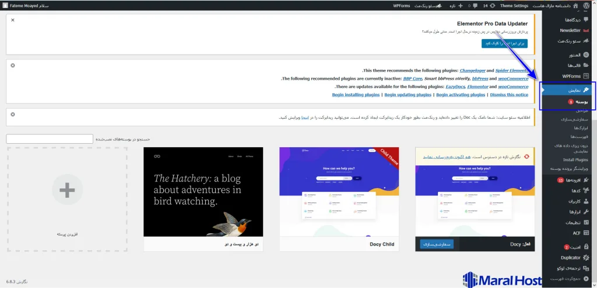Open Theme Settings in the admin bar
Screen dimensions: 597x288
coord(514,5)
